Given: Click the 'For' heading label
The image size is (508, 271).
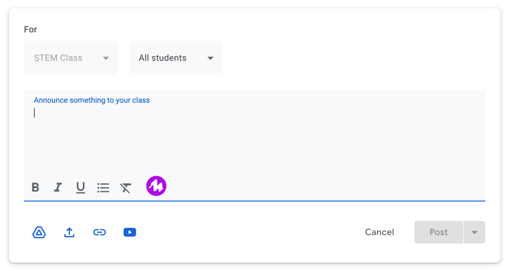Looking at the screenshot, I should (31, 29).
